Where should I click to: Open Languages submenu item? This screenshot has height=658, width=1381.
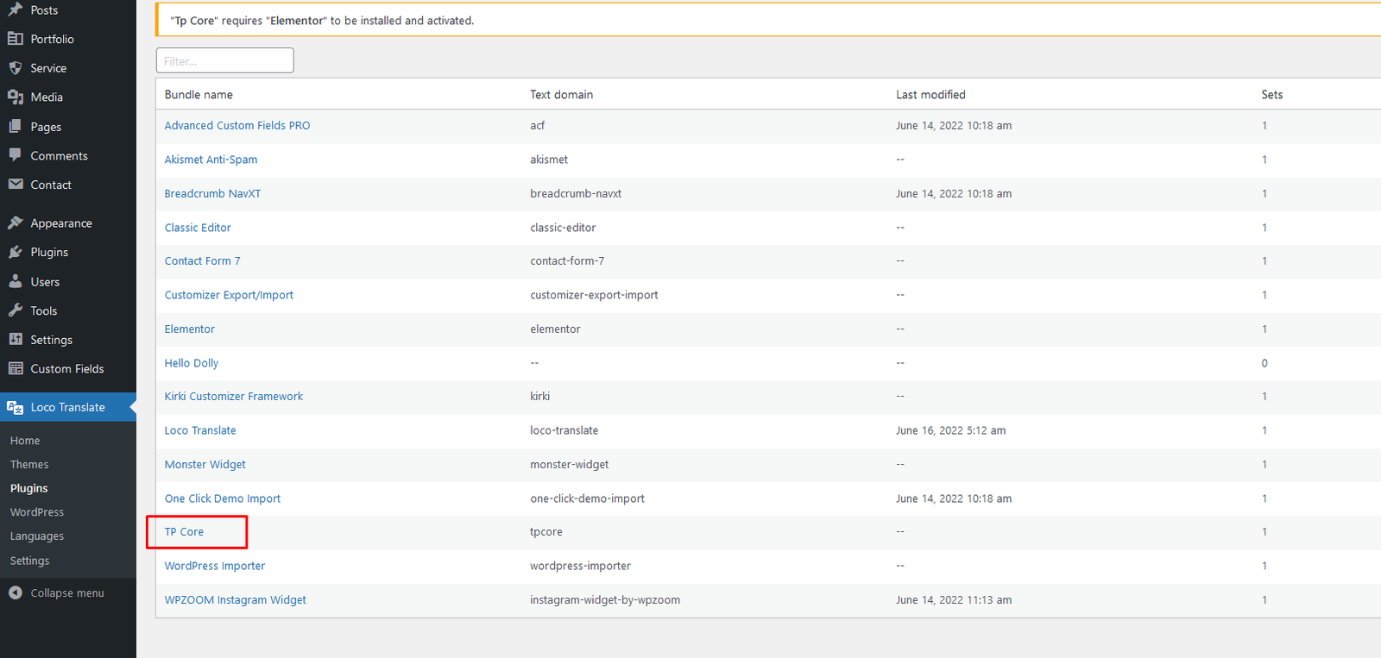pos(37,536)
